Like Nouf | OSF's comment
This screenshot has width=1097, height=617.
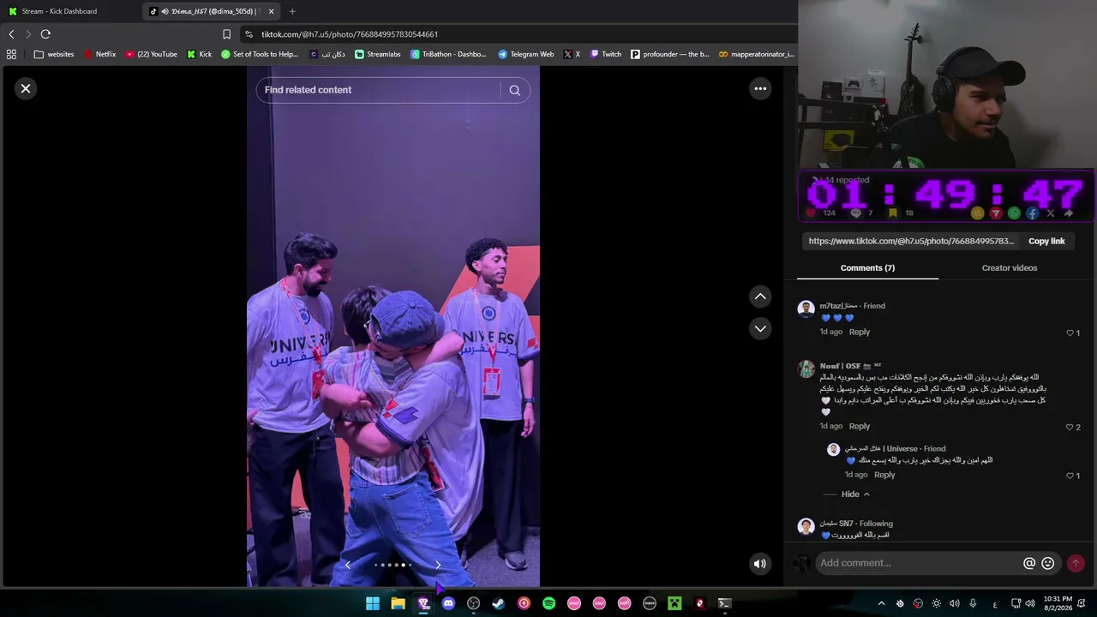(x=1070, y=427)
